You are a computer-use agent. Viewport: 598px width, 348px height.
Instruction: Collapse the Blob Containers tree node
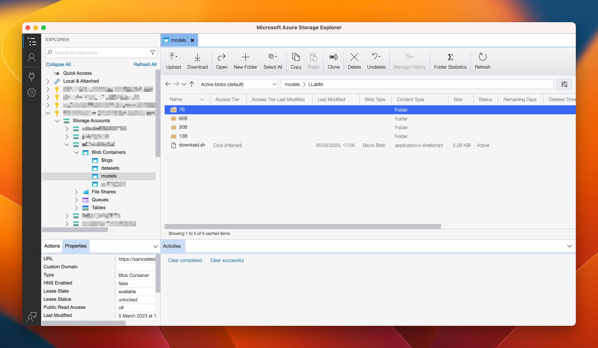76,152
